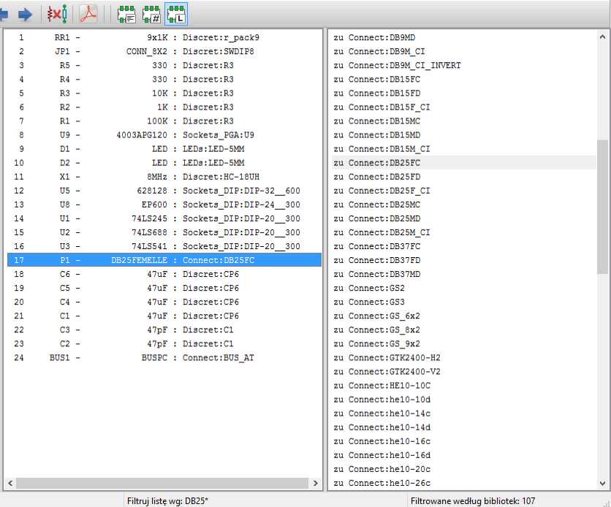
Task: Choose footprint Connect:DB25FD
Action: pyautogui.click(x=463, y=177)
